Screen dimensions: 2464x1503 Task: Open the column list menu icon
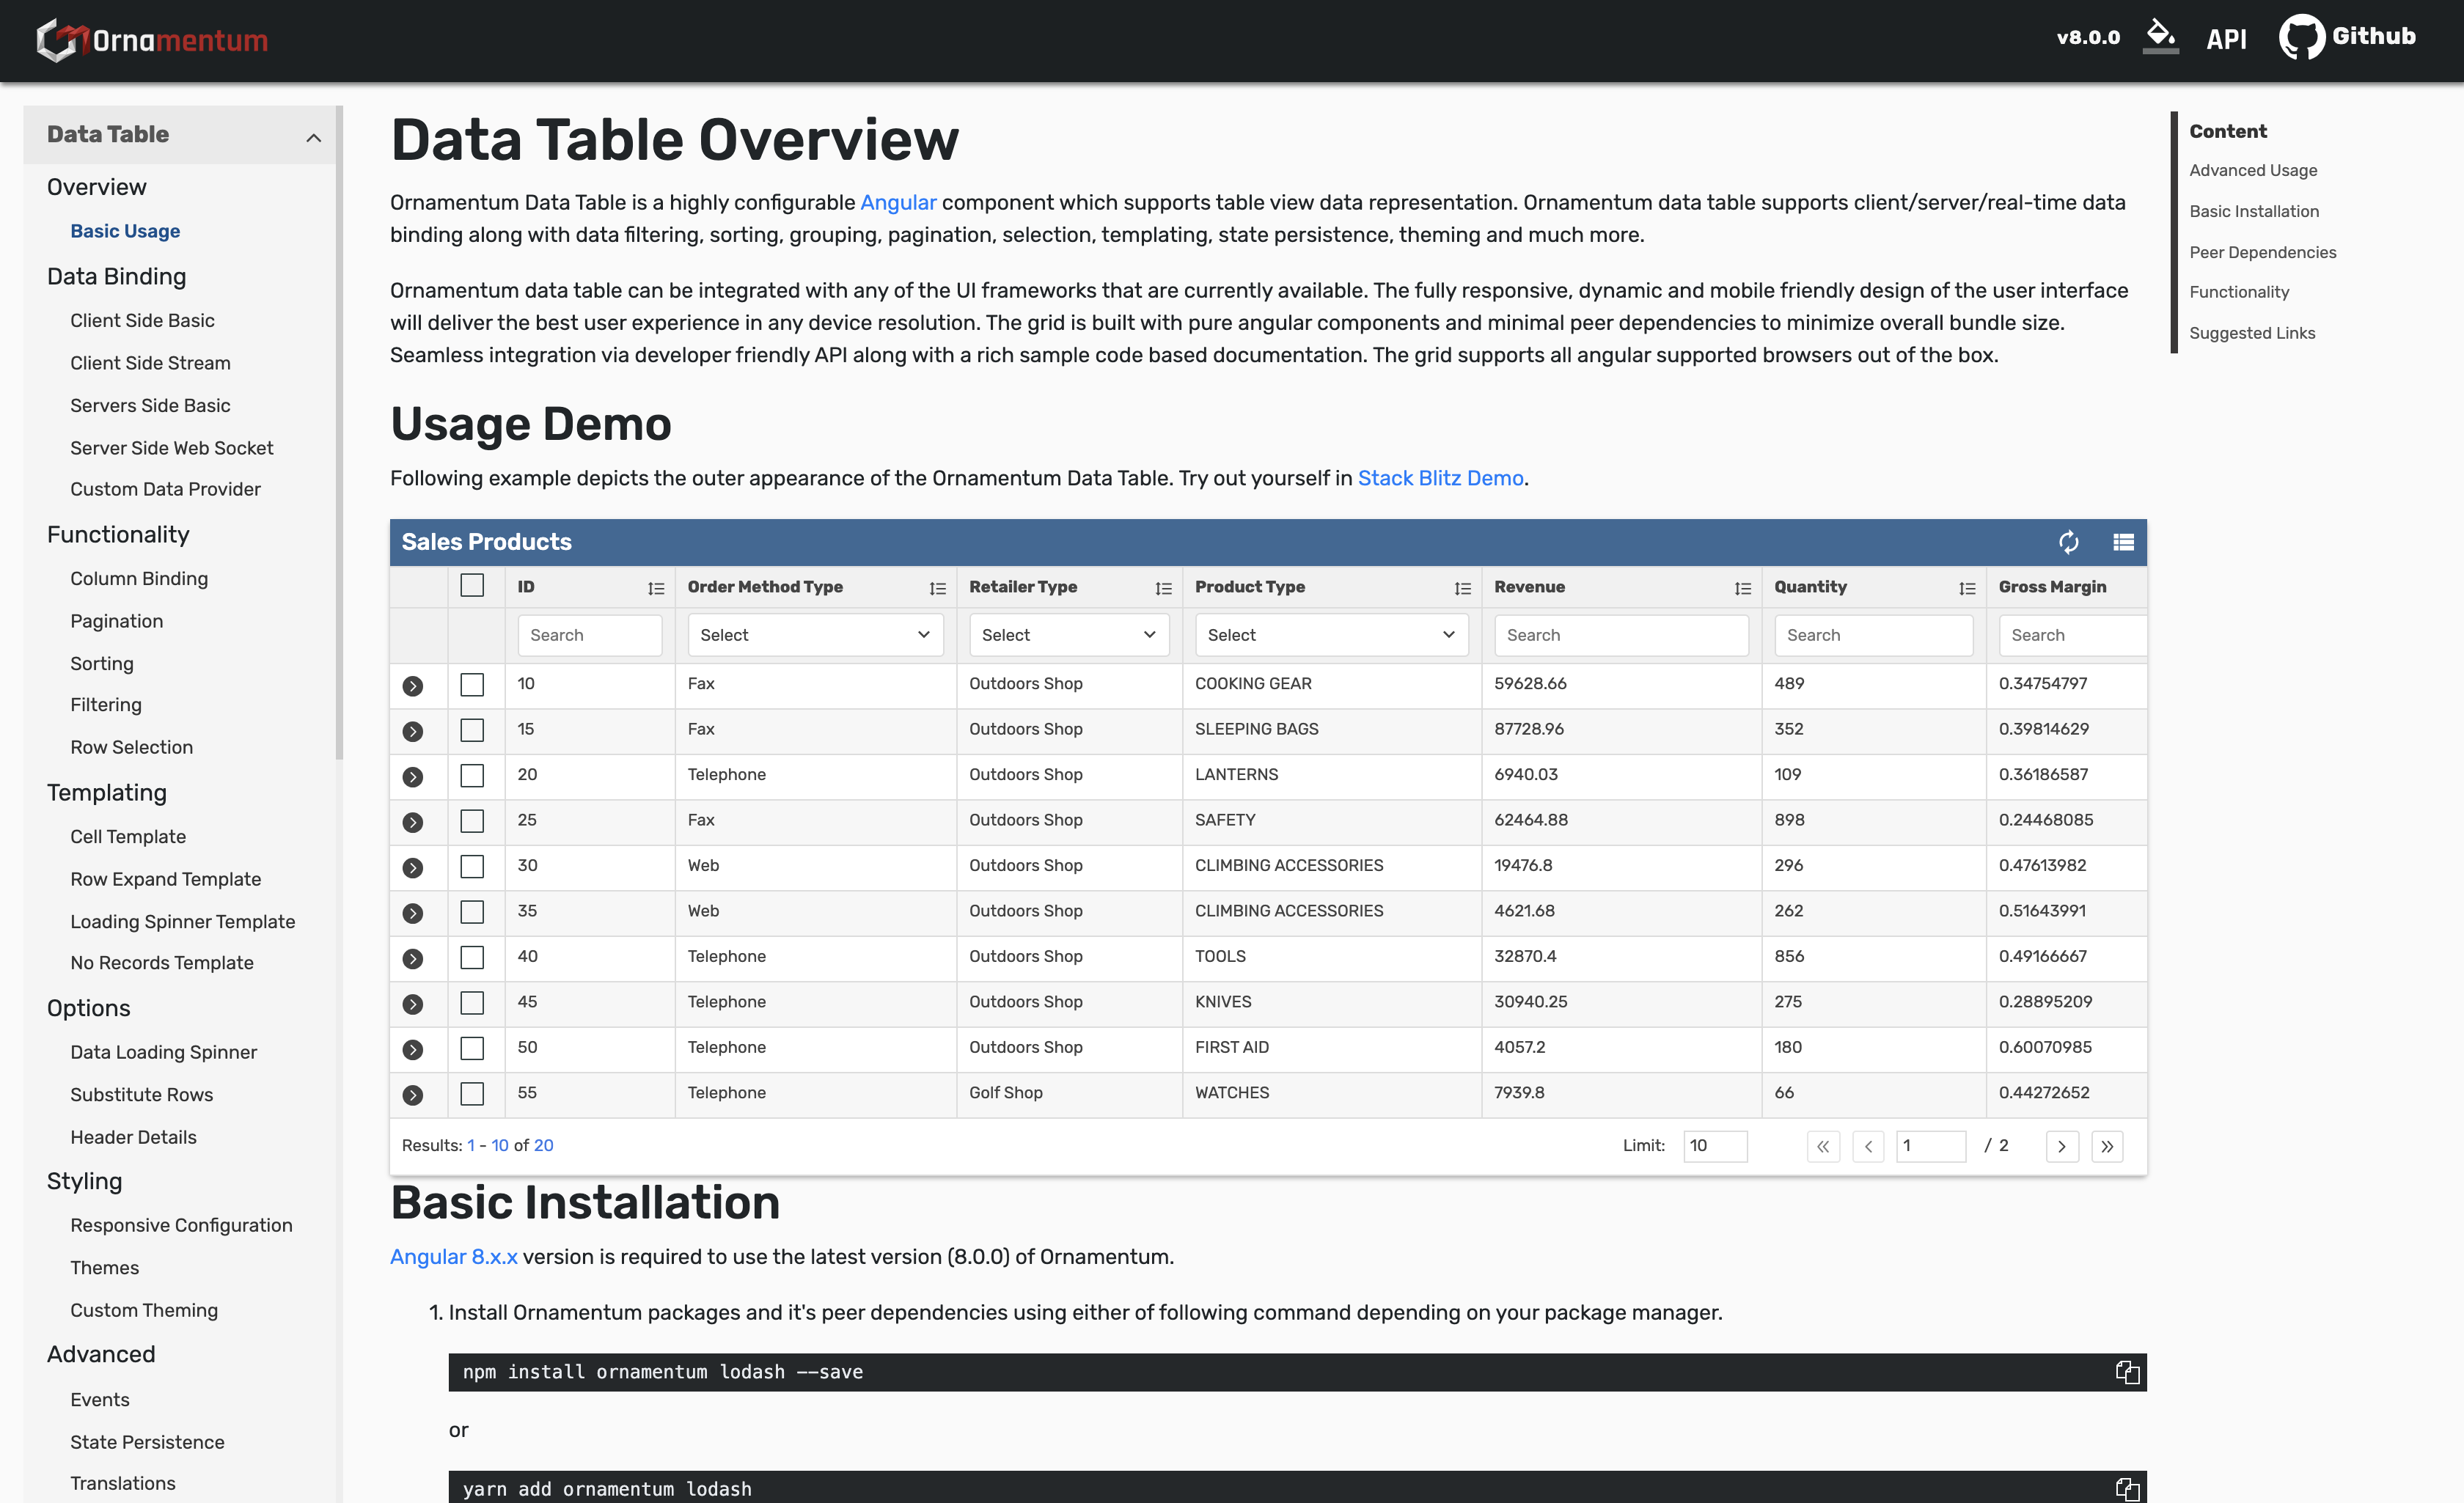[2122, 542]
